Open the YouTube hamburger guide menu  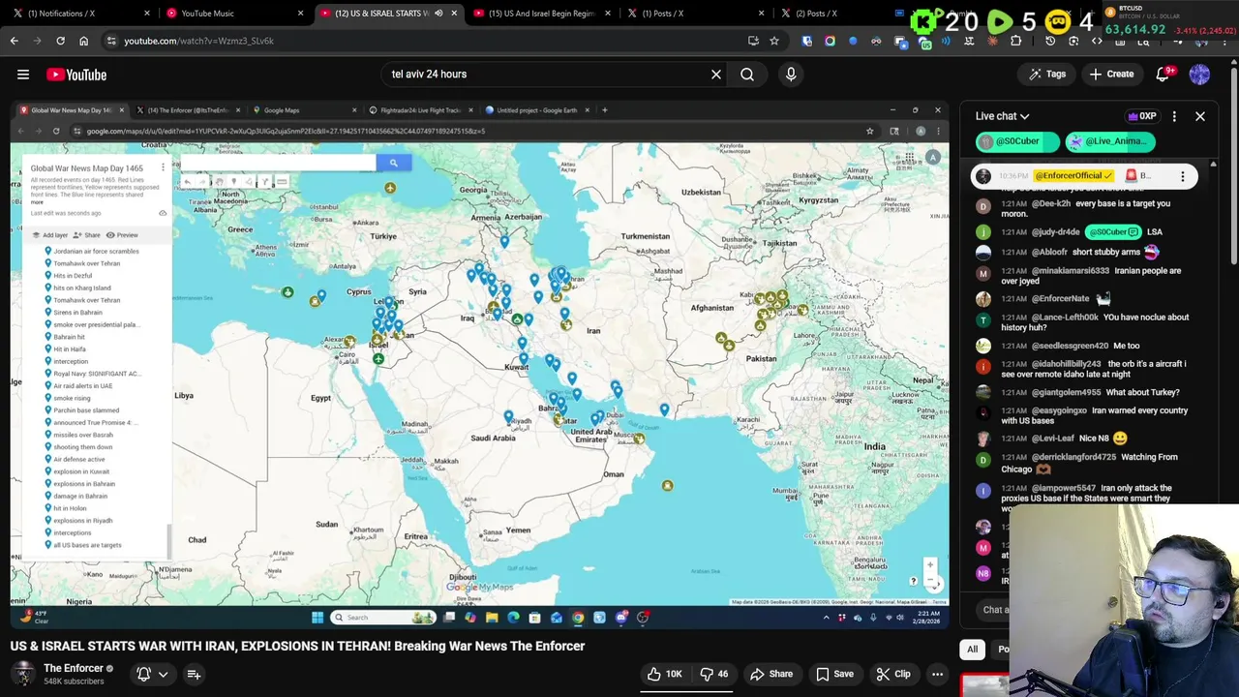[x=23, y=75]
